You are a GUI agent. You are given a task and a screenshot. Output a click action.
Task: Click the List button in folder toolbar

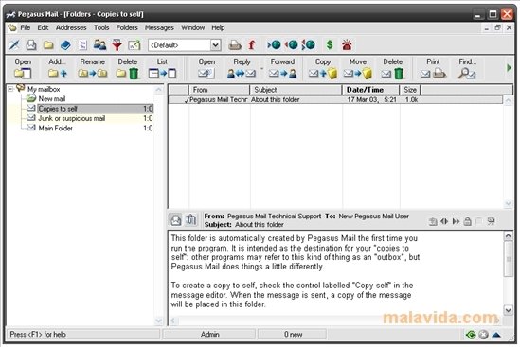(x=162, y=68)
